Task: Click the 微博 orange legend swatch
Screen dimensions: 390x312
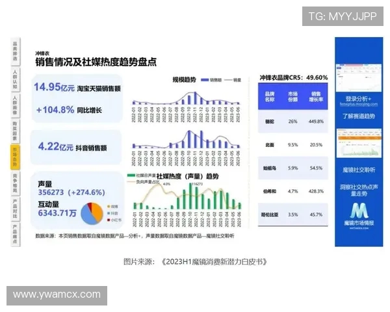Action: point(109,207)
